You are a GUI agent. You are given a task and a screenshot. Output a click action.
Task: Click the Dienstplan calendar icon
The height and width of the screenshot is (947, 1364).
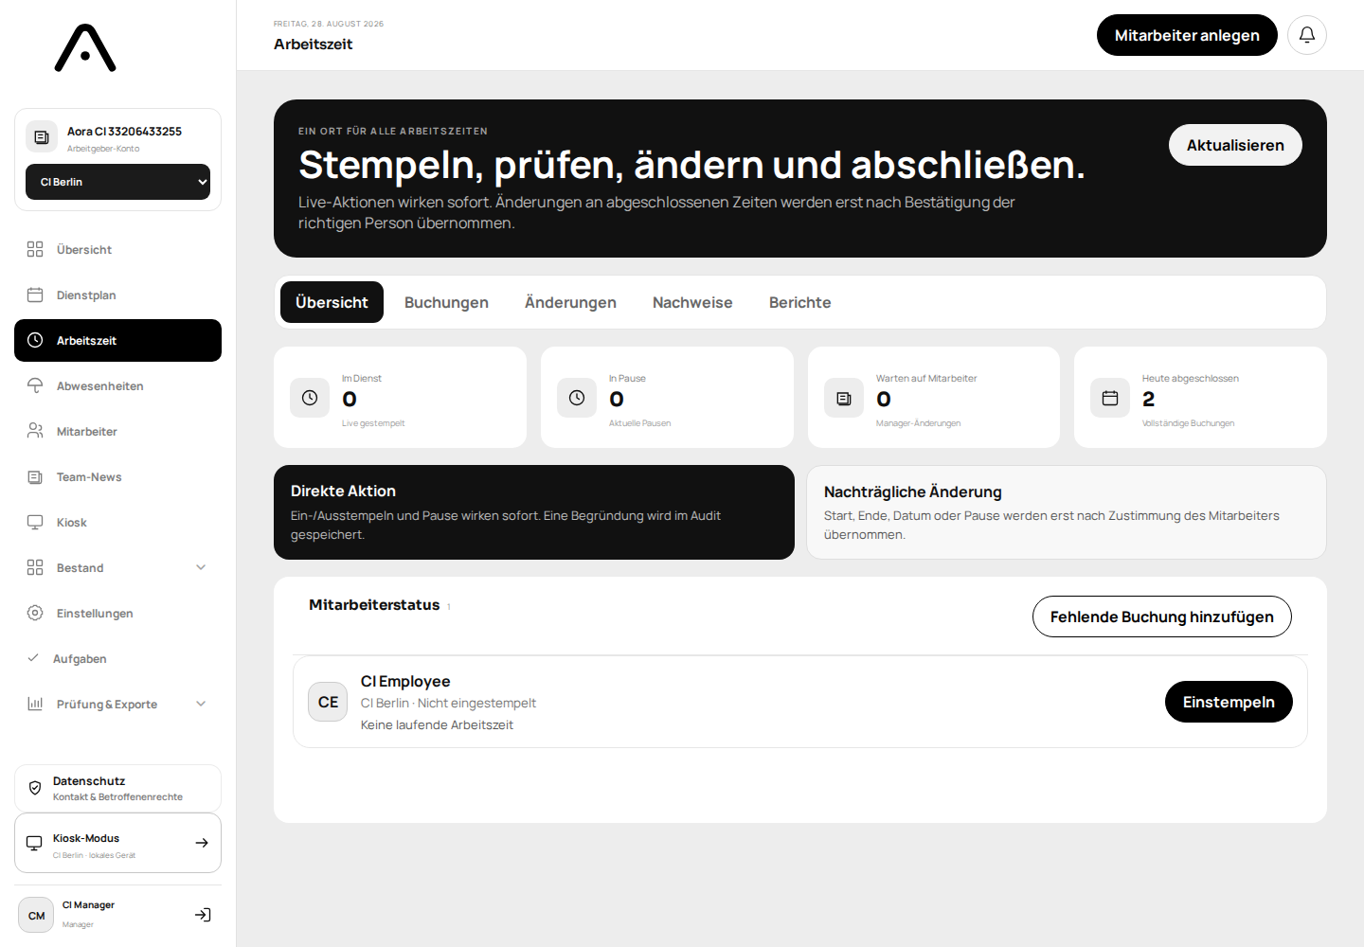tap(35, 295)
